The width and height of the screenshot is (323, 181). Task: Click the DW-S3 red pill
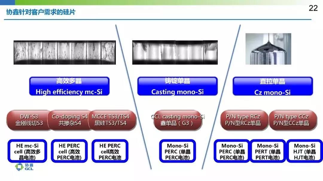[x=28, y=120]
